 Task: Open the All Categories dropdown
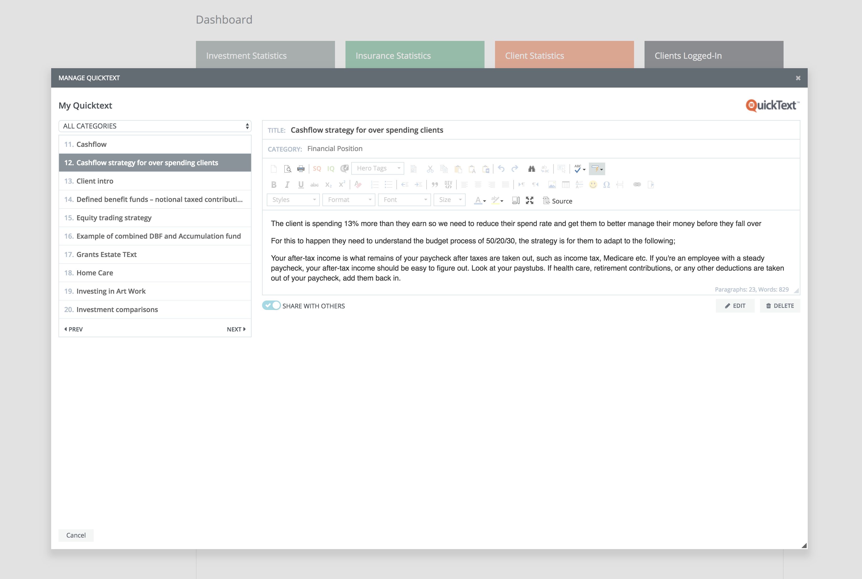(155, 126)
